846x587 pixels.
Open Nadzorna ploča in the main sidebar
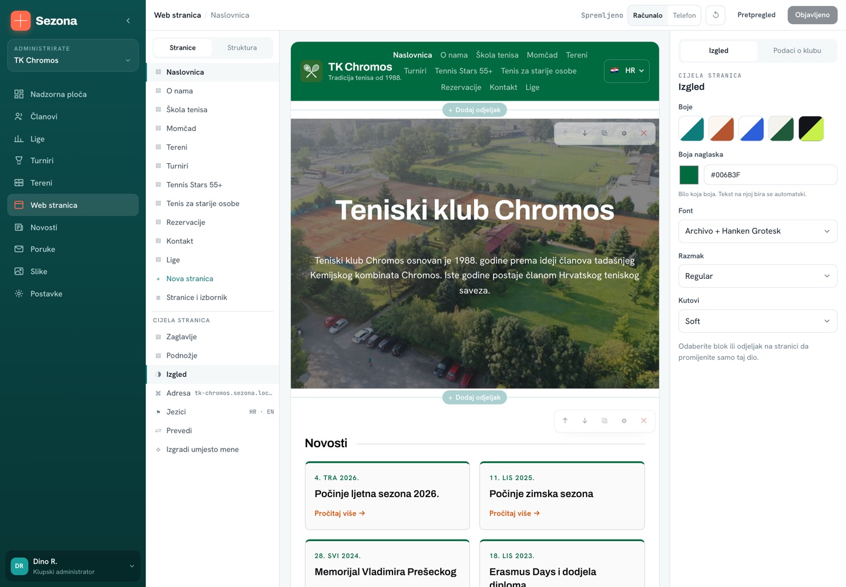(73, 95)
